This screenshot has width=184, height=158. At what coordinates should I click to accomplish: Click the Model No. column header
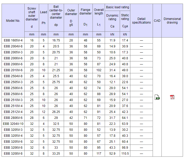point(13,21)
